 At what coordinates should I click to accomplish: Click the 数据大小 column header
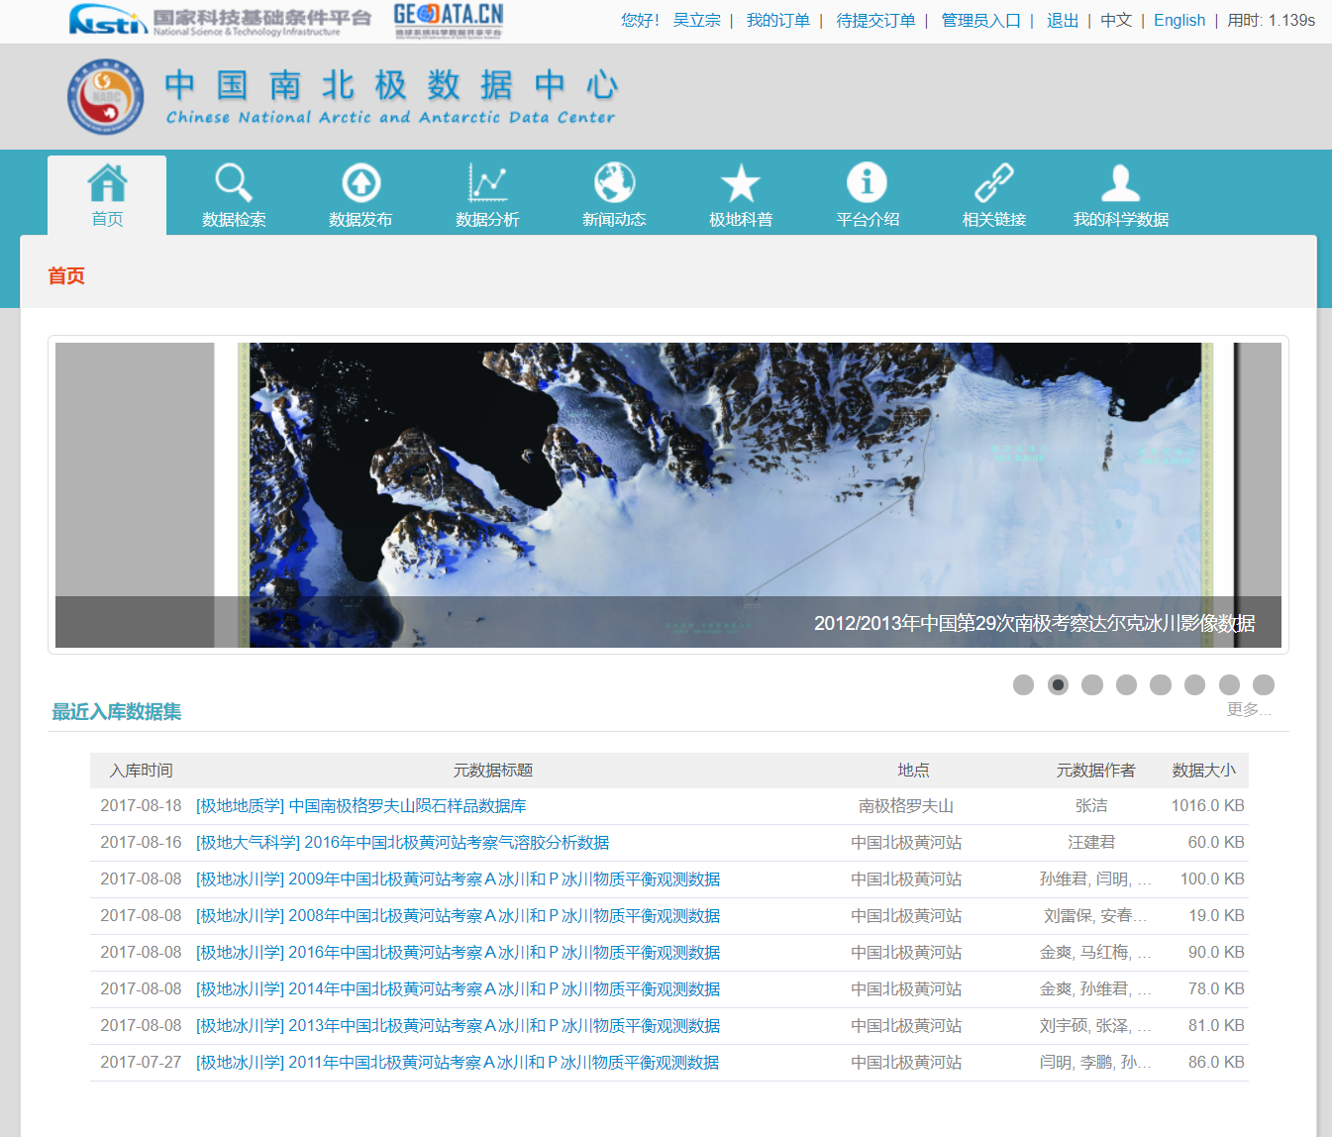(1204, 771)
